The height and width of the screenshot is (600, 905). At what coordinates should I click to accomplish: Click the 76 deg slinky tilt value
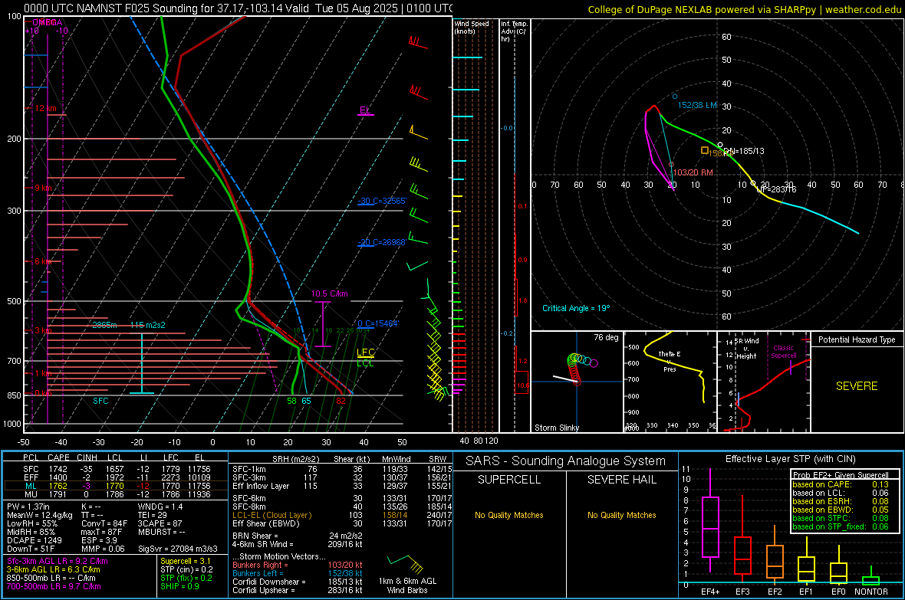[606, 337]
